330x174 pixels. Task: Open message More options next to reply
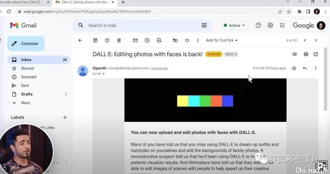[316, 68]
